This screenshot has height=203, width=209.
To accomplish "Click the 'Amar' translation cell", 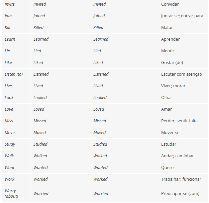I will point(166,109).
